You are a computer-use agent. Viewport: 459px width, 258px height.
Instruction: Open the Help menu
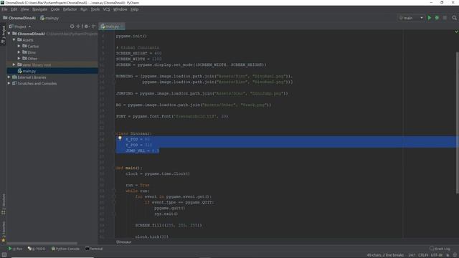tap(134, 9)
